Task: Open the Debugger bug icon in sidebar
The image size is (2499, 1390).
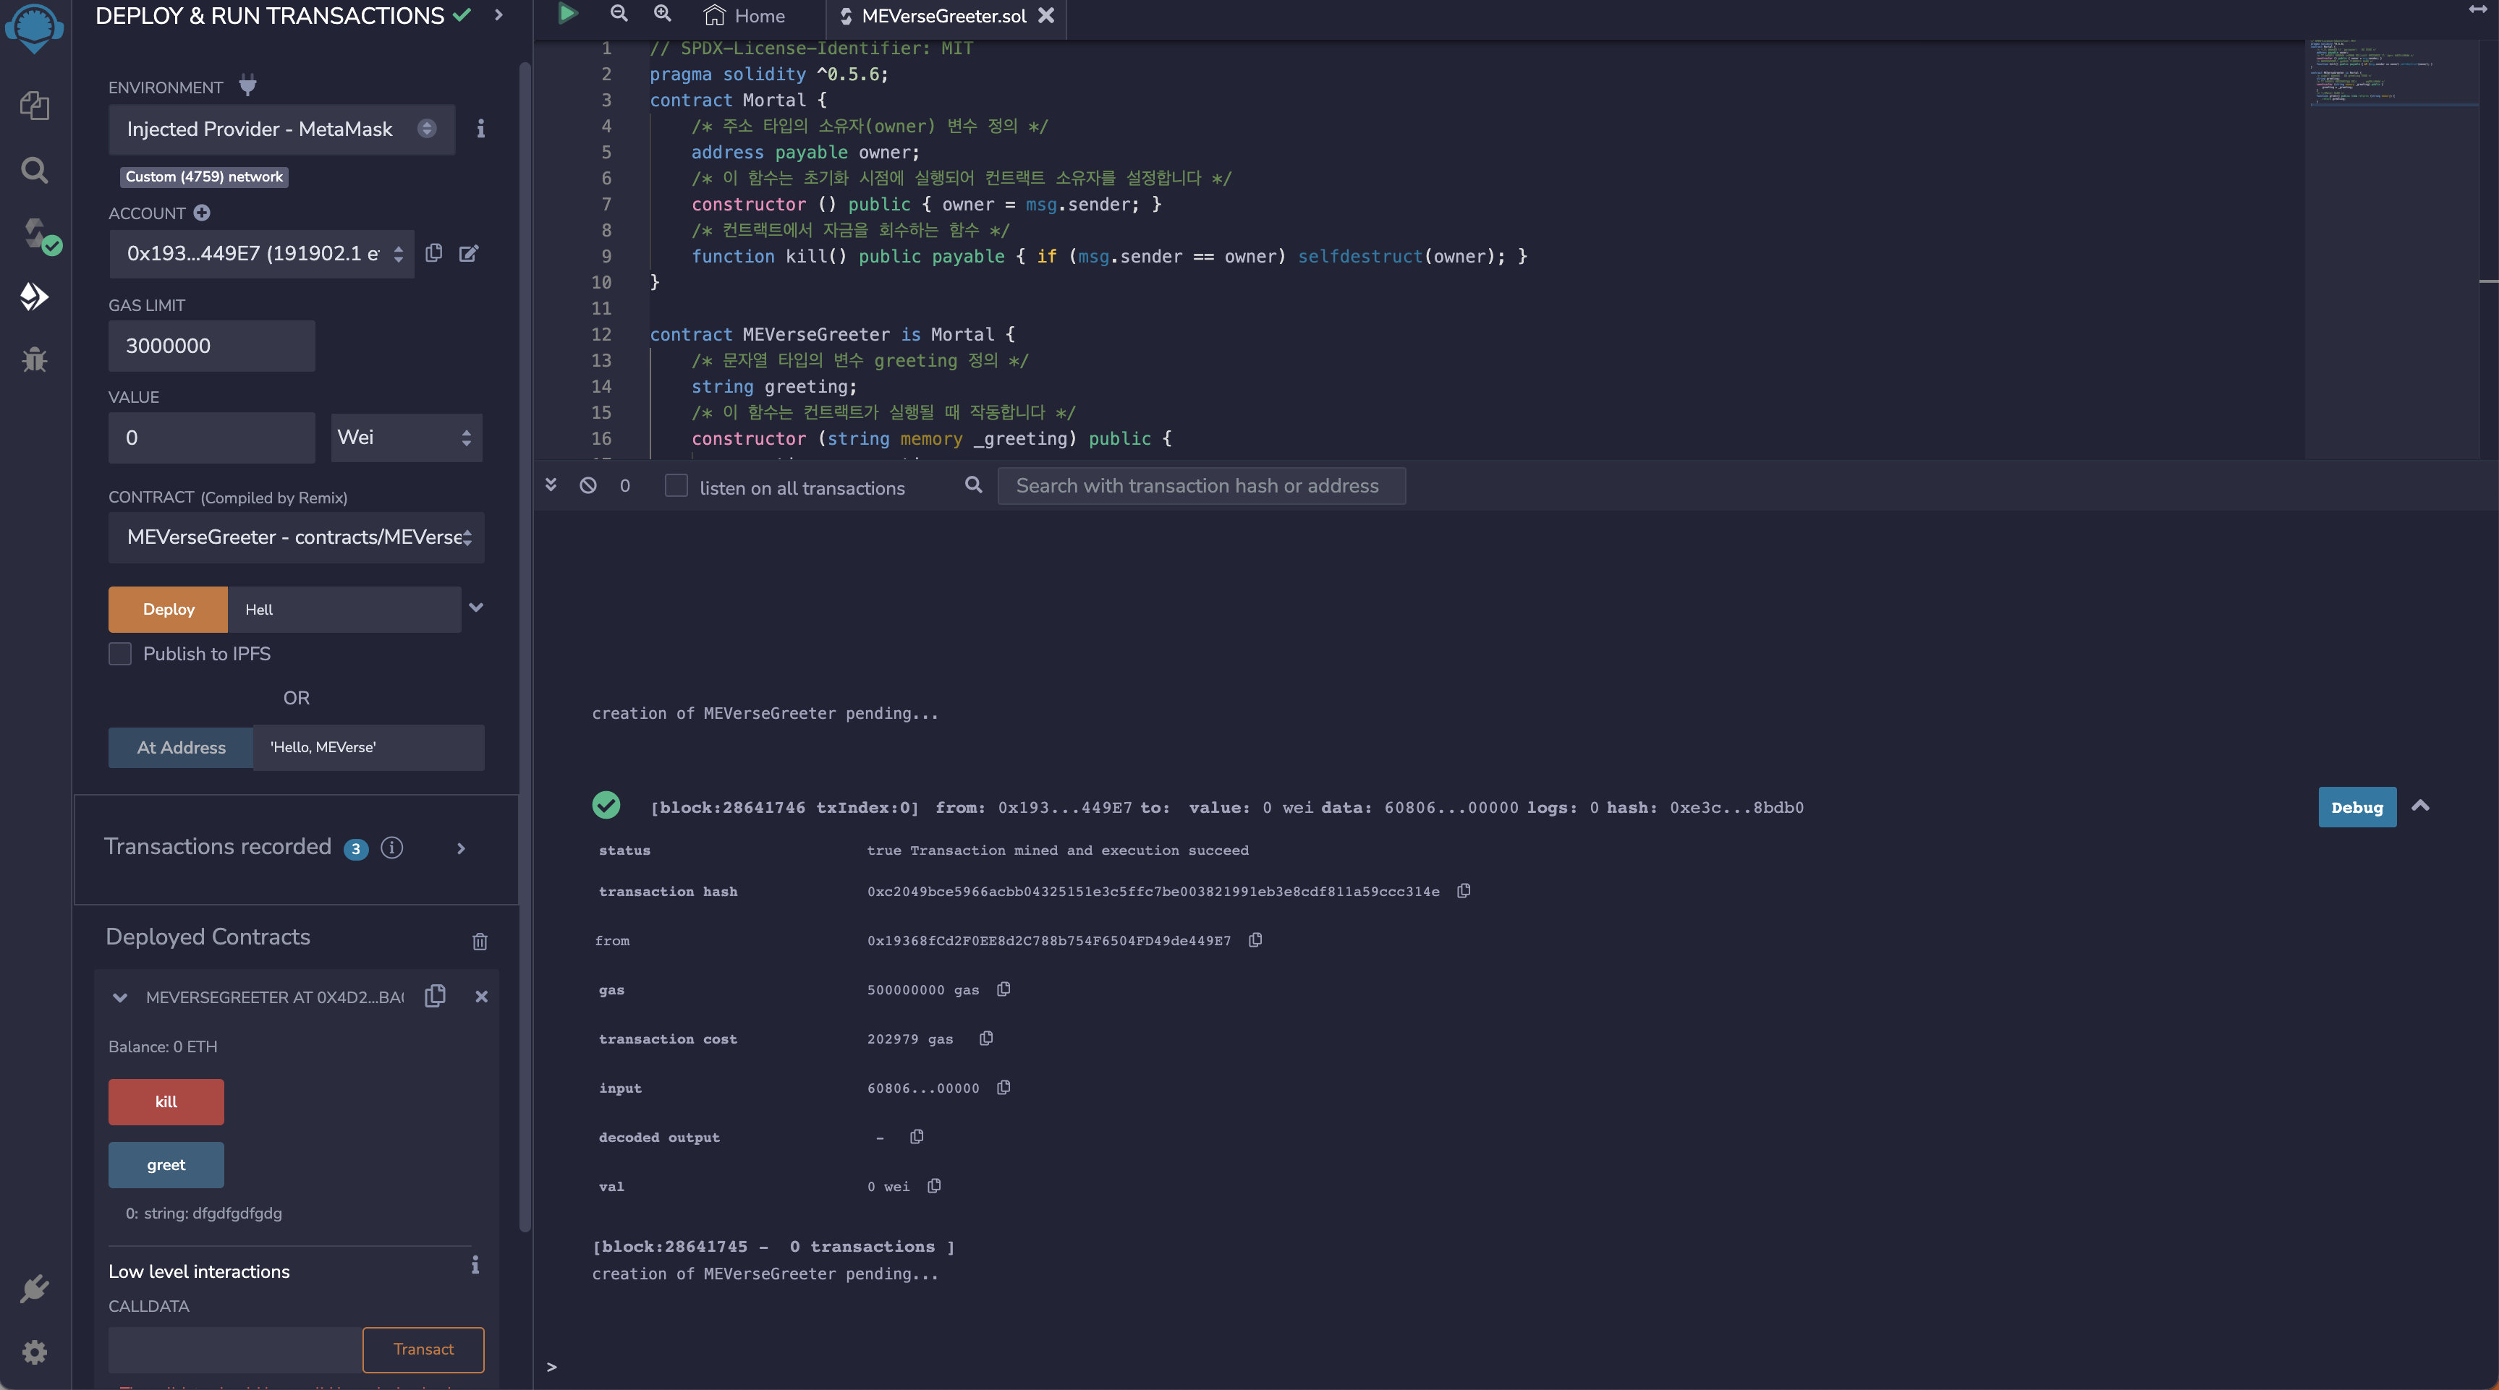Action: click(x=35, y=360)
